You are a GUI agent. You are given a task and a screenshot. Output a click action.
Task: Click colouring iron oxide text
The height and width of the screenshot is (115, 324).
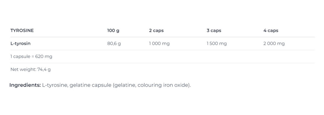(x=163, y=85)
